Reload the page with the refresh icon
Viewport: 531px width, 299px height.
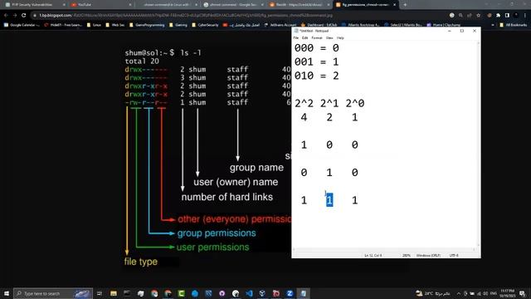click(24, 15)
